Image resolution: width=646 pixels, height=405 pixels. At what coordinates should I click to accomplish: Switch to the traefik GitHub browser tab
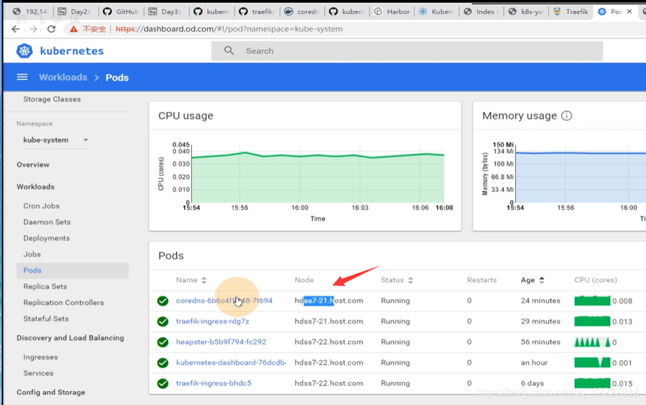click(257, 11)
